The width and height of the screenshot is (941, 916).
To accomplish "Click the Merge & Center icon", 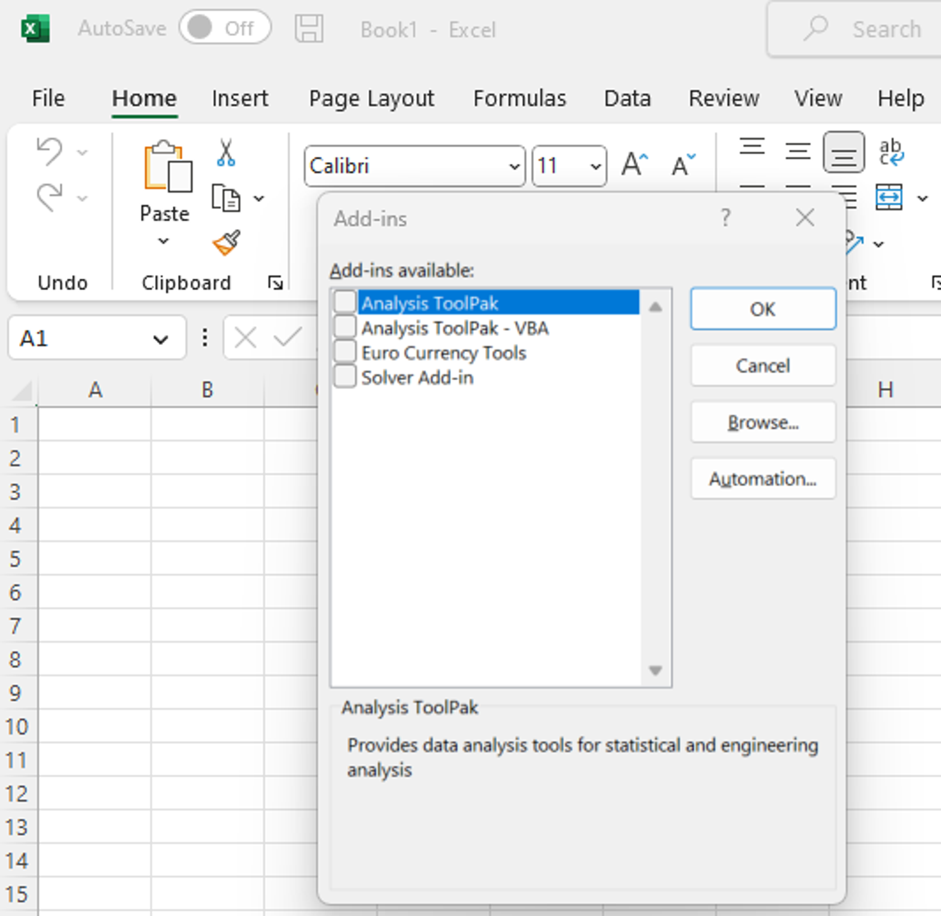I will (x=889, y=197).
